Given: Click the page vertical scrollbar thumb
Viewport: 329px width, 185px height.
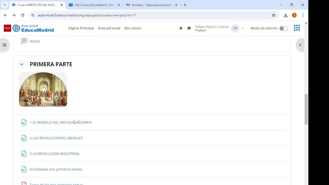Looking at the screenshot, I should (306, 109).
